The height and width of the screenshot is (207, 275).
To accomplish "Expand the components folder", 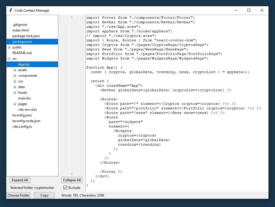I will [15, 76].
